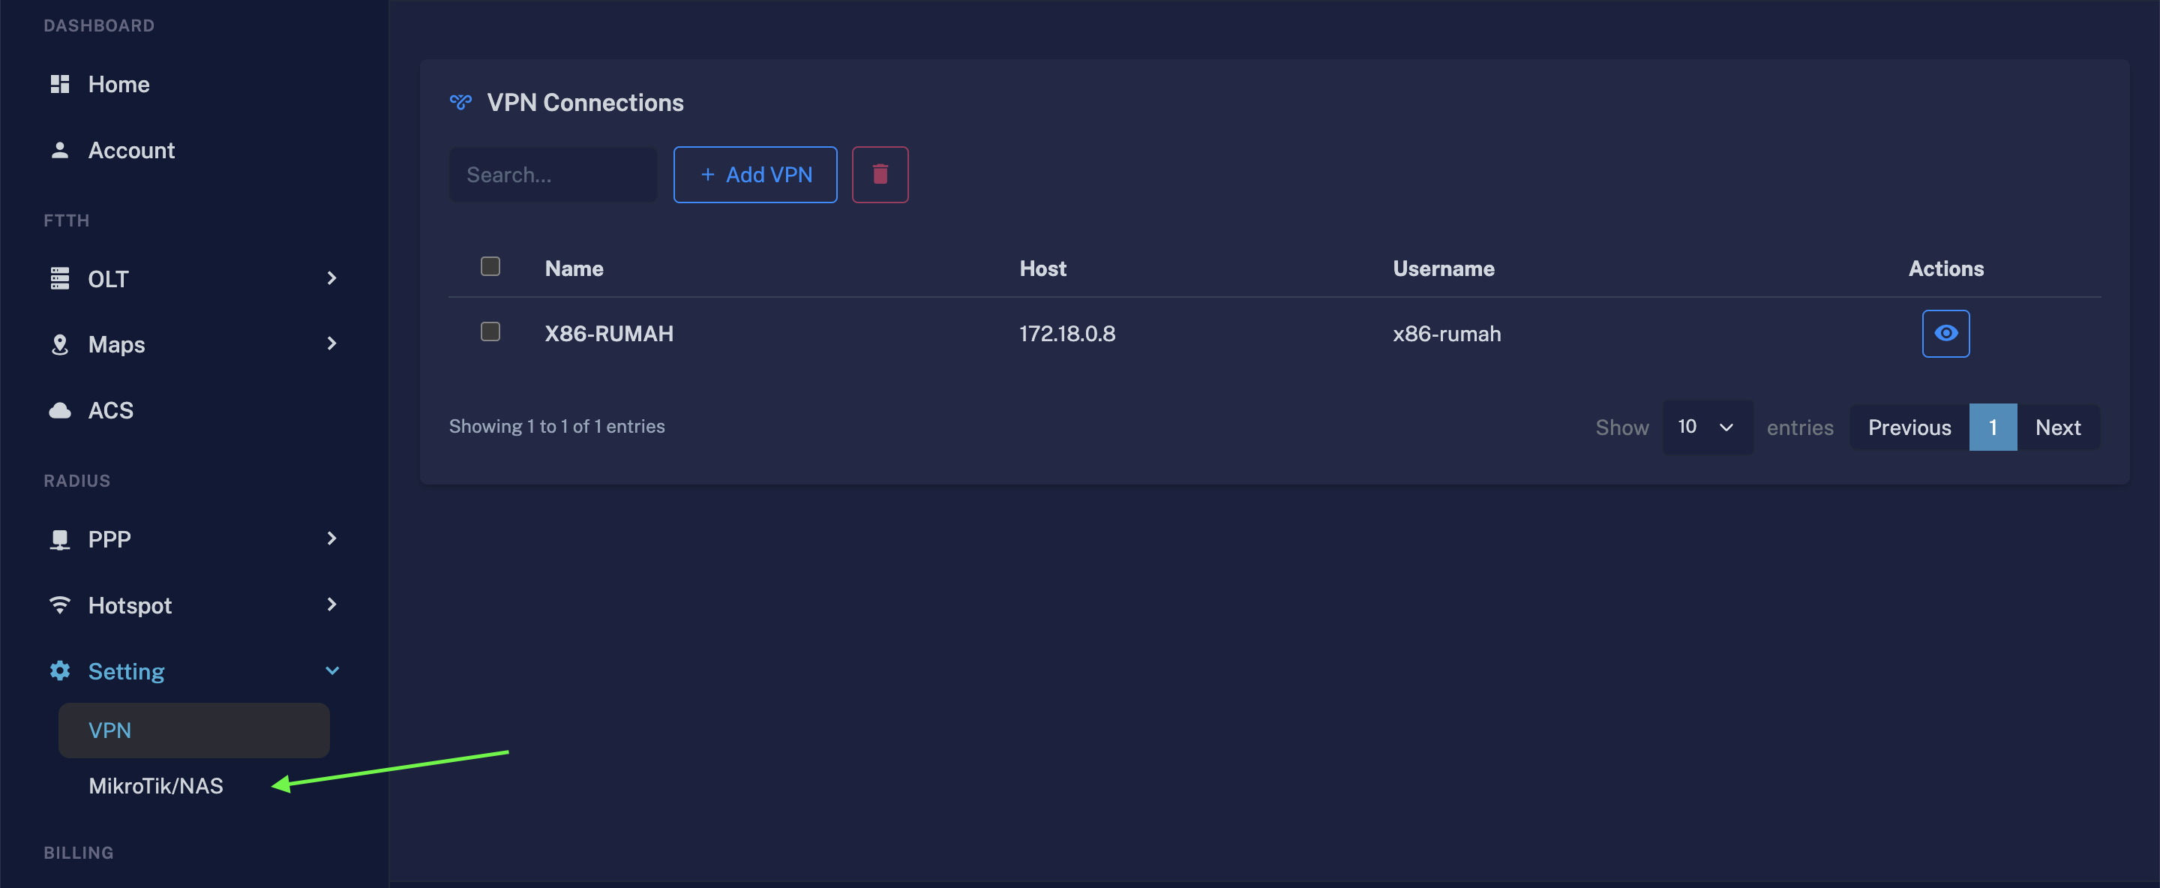
Task: Click the Maps menu label
Action: pos(116,345)
